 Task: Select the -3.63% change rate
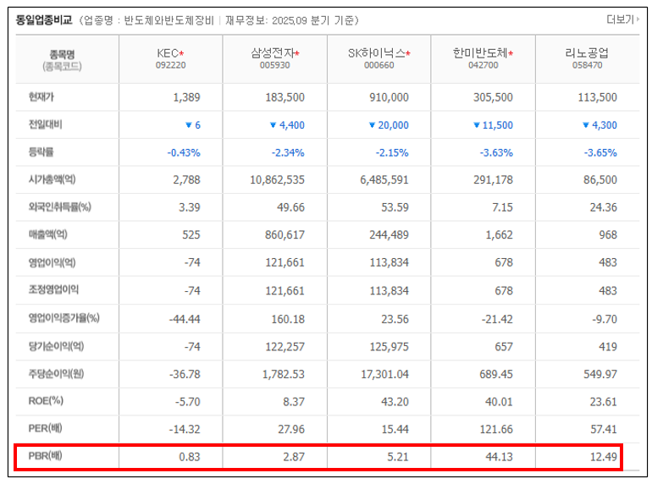coord(496,153)
